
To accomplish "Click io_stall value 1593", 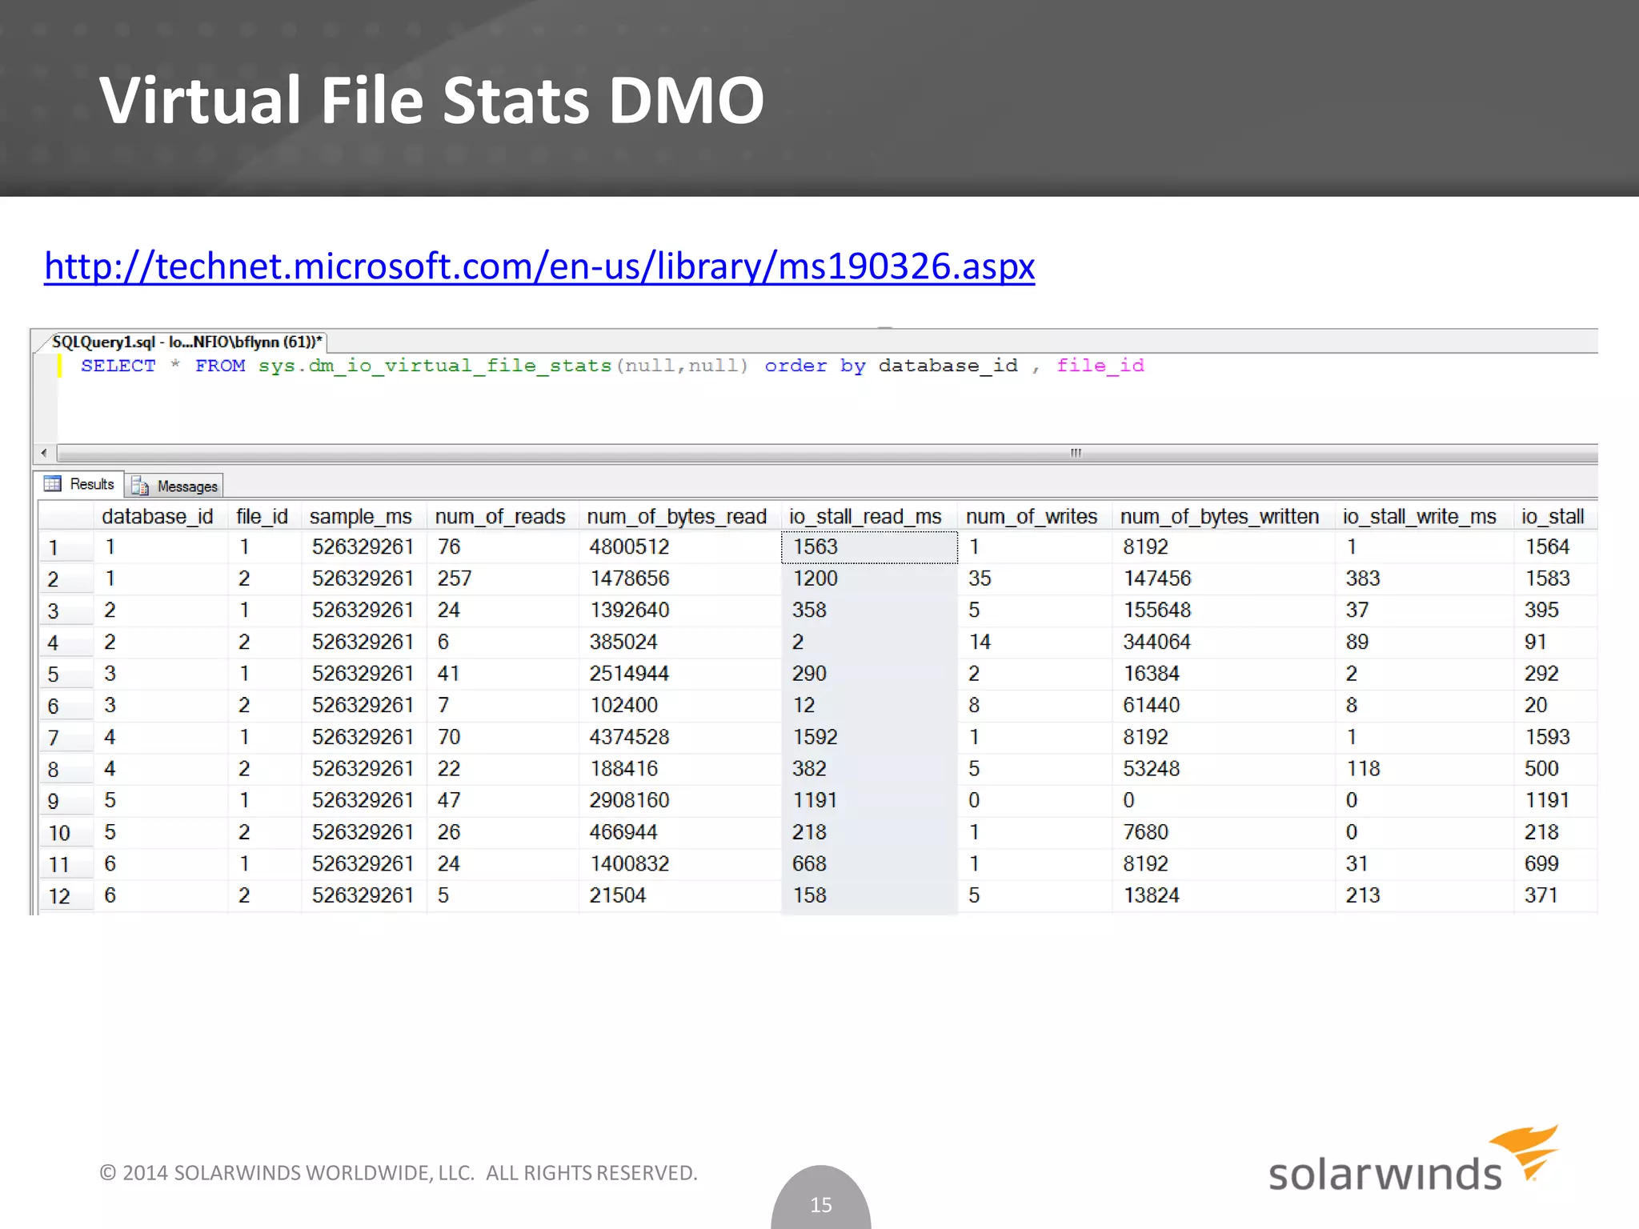I will [1547, 737].
